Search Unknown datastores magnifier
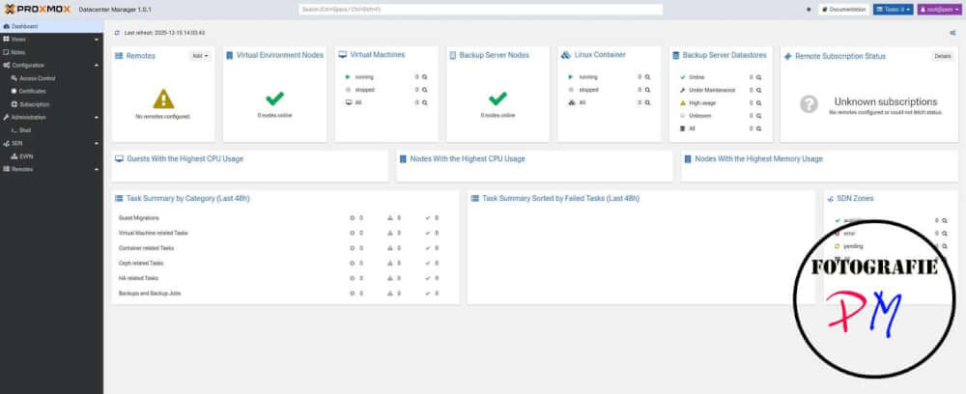966x394 pixels. pyautogui.click(x=758, y=116)
